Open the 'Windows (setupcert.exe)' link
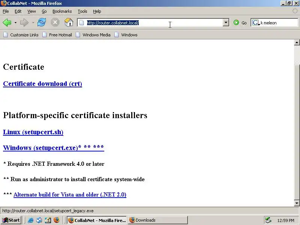 pyautogui.click(x=54, y=148)
